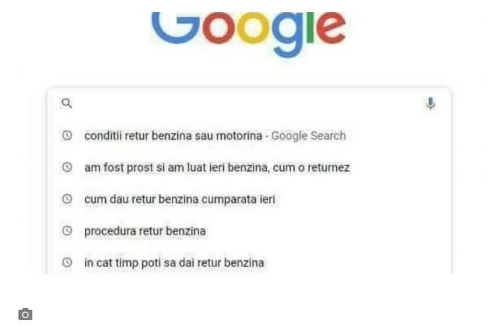Click the first red 'o' in Google logo

click(219, 29)
